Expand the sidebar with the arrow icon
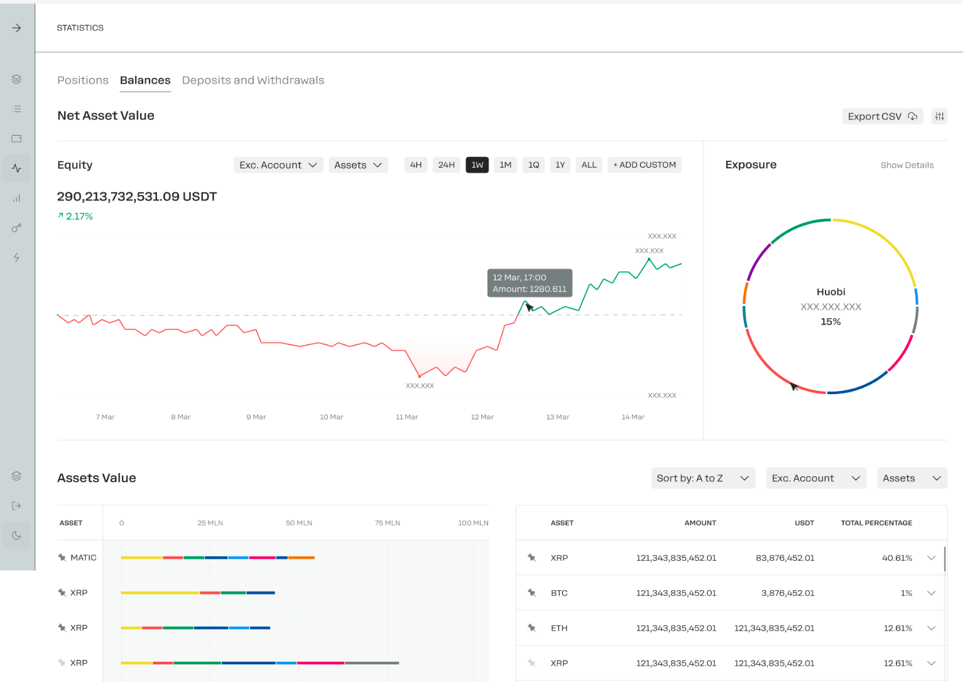 (17, 28)
